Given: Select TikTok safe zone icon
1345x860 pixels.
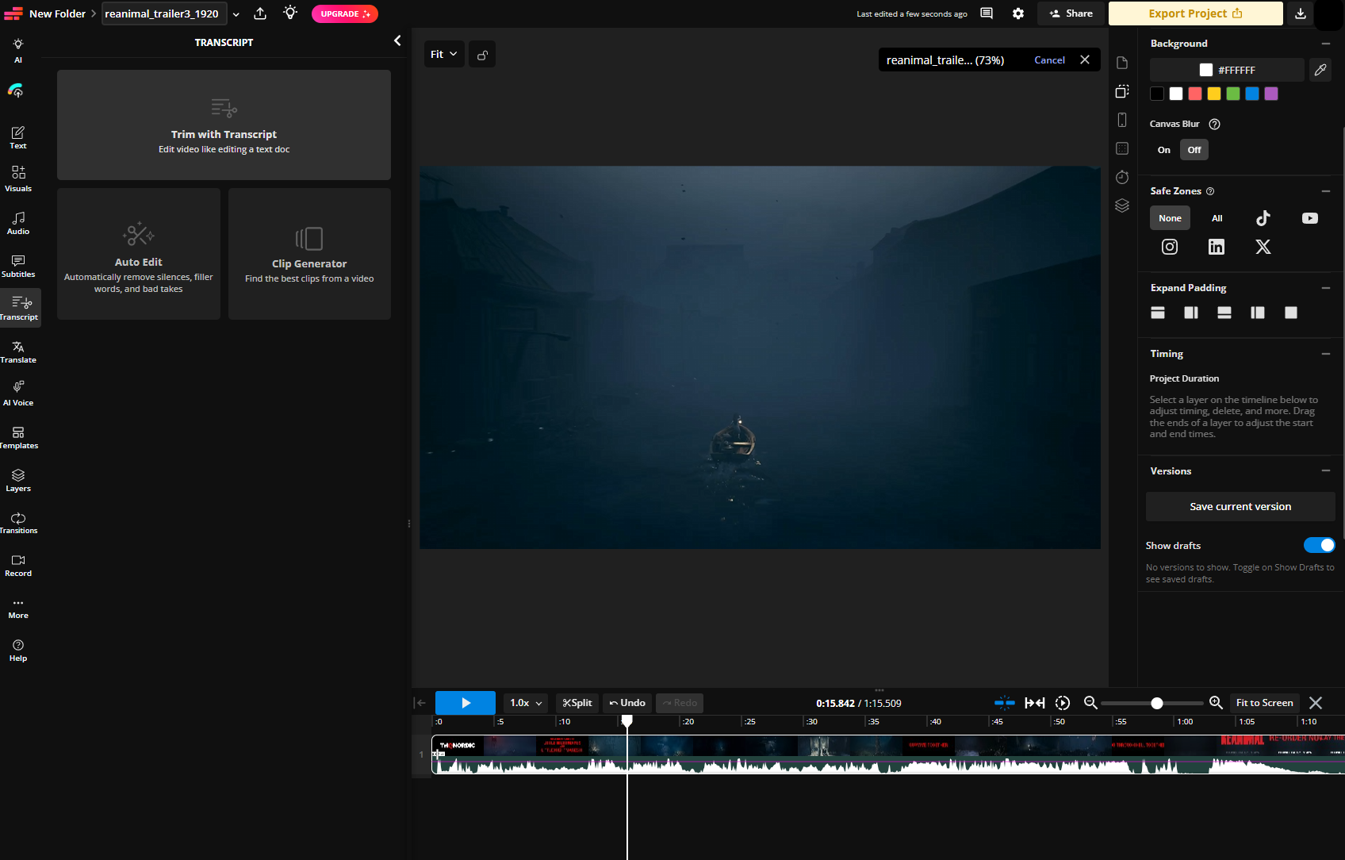Looking at the screenshot, I should pyautogui.click(x=1263, y=218).
